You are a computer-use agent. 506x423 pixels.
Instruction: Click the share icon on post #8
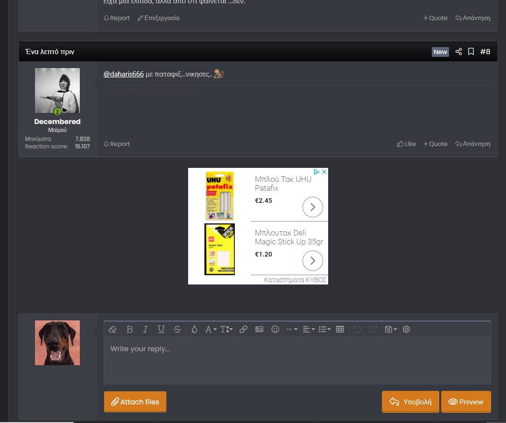click(458, 52)
